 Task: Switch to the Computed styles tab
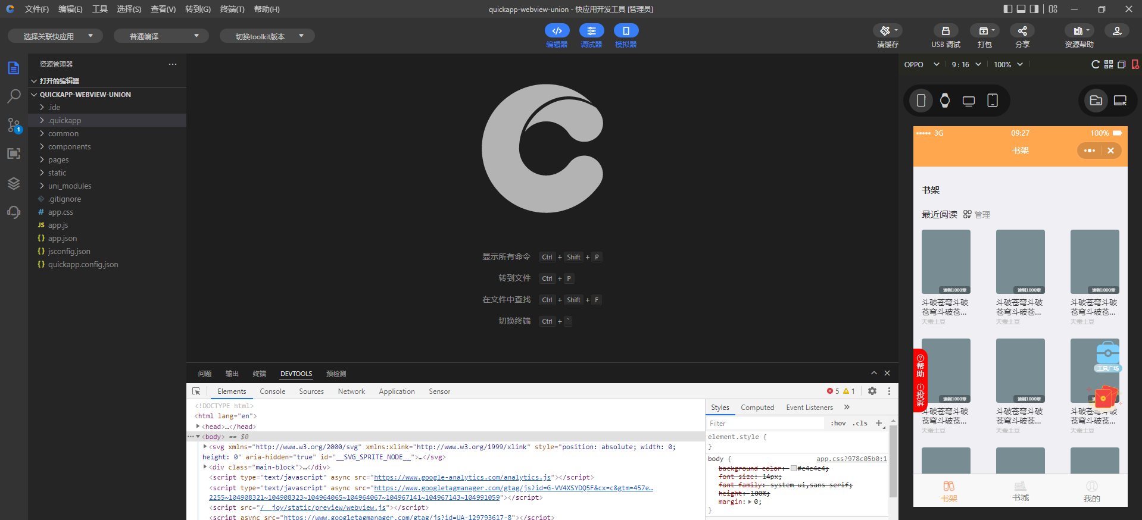click(x=757, y=408)
